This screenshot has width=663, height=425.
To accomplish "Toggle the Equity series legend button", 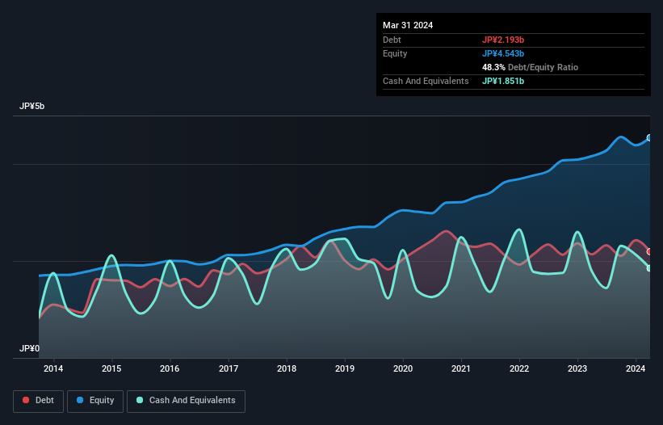I will click(x=95, y=401).
